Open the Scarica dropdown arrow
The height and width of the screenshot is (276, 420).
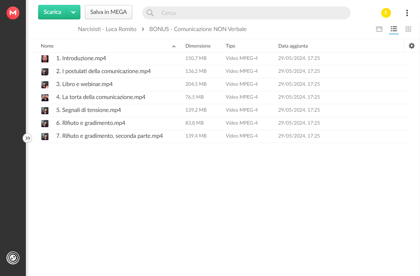point(73,12)
